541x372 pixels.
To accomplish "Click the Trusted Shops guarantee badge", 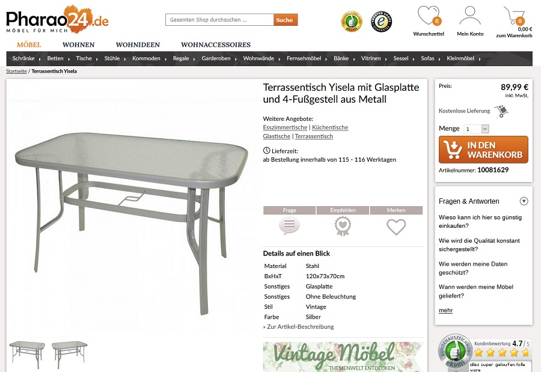I will click(x=381, y=22).
